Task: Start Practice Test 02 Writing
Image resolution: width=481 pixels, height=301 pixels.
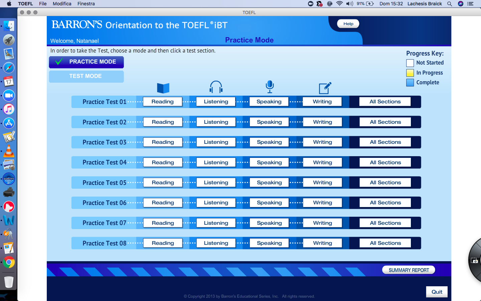Action: (322, 122)
